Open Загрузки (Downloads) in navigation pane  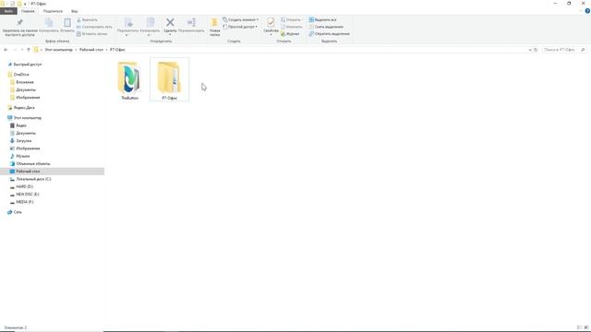[23, 141]
